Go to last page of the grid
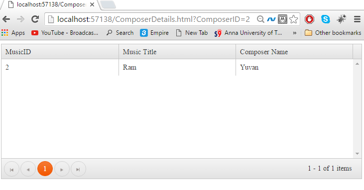This screenshot has width=364, height=190. (78, 169)
